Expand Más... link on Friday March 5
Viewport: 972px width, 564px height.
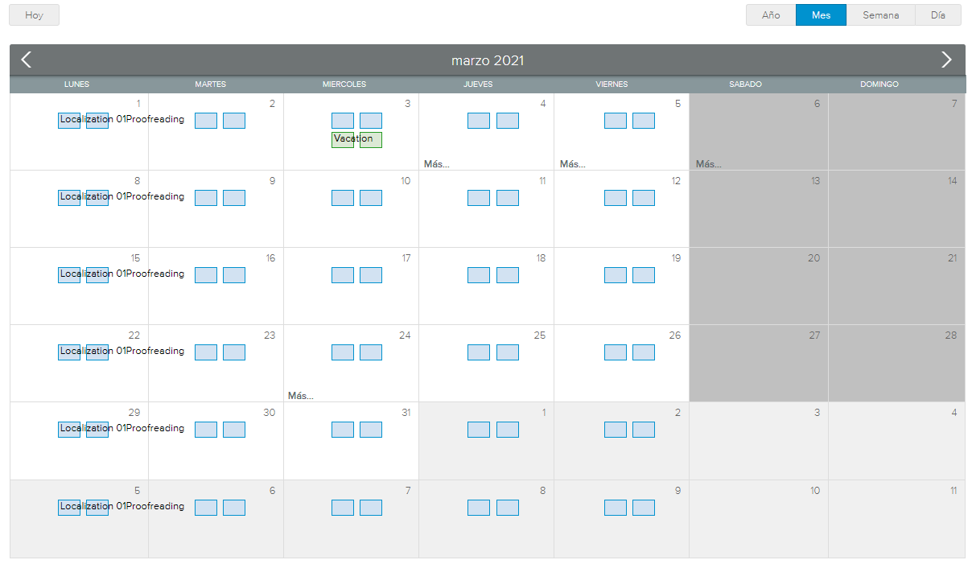[x=573, y=164]
